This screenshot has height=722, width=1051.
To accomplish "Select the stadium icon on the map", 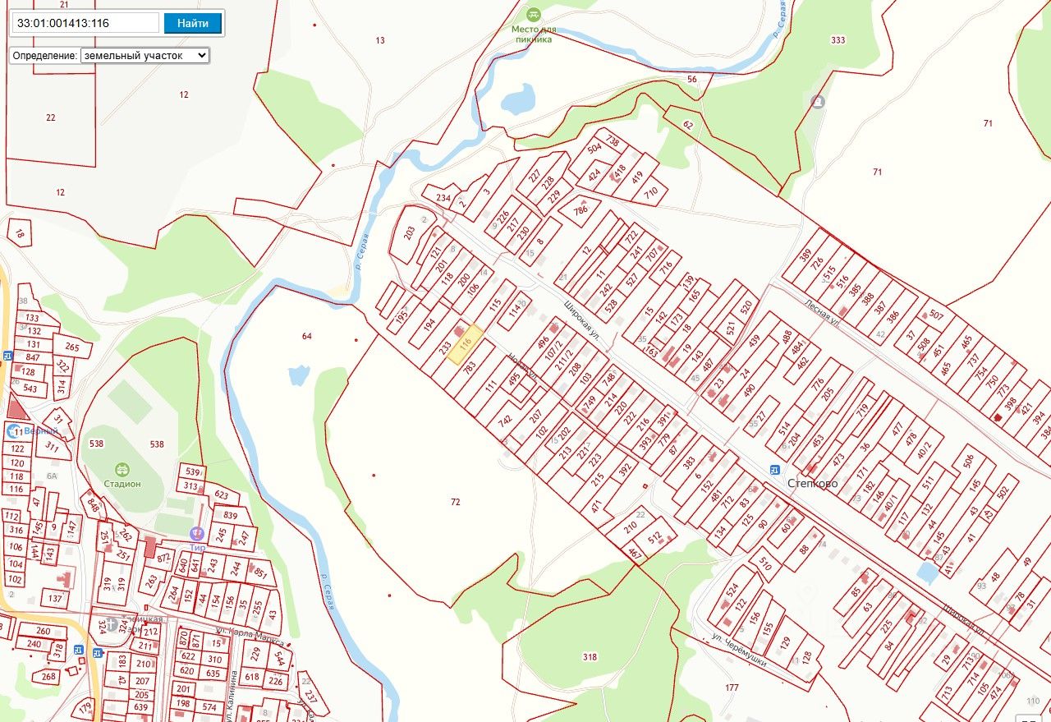I will (122, 470).
